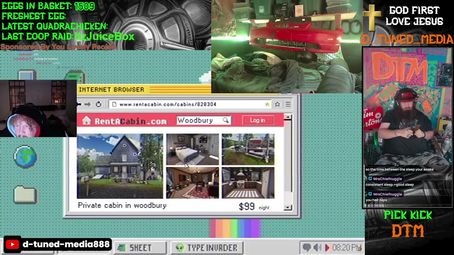Click the speaker volume tray icon

(317, 248)
